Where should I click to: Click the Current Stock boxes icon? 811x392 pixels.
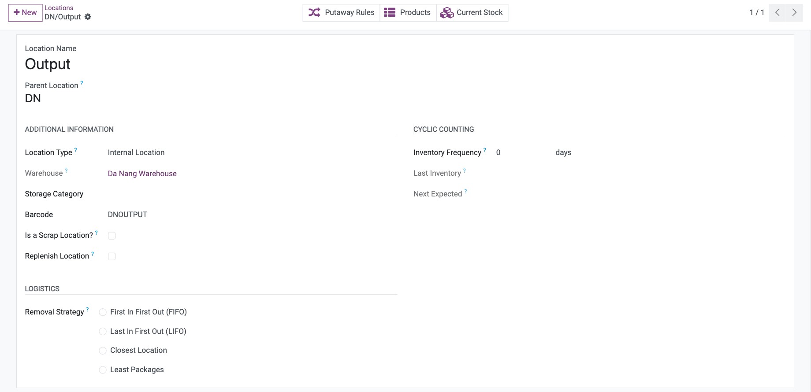pyautogui.click(x=447, y=13)
